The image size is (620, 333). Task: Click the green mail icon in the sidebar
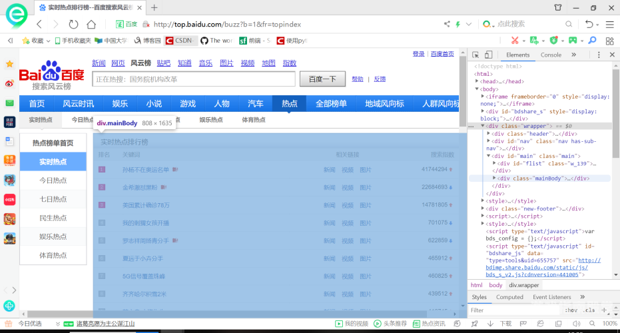[9, 103]
